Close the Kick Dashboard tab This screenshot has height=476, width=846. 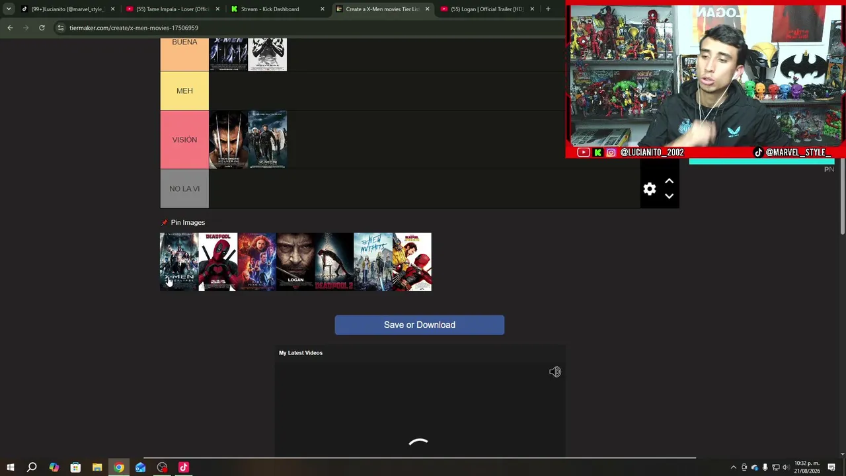(323, 9)
